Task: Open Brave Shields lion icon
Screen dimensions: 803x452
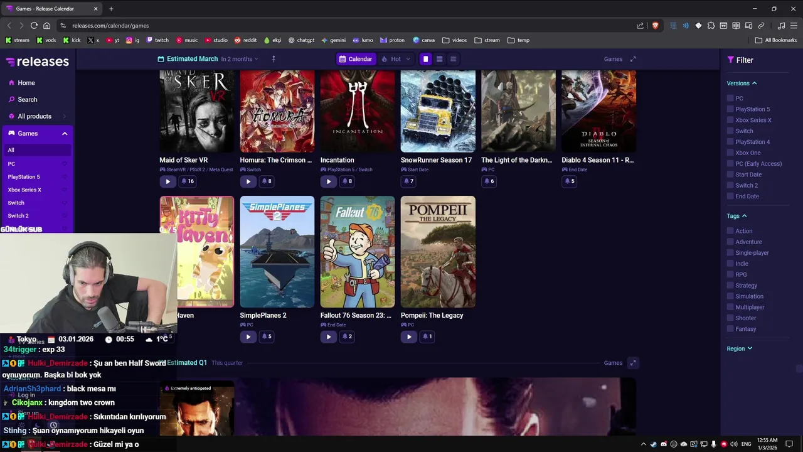Action: [x=656, y=26]
